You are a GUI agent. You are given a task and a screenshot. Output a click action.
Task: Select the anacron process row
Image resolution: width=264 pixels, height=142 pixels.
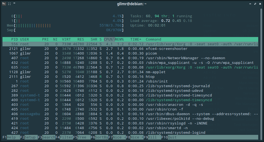click(x=130, y=105)
